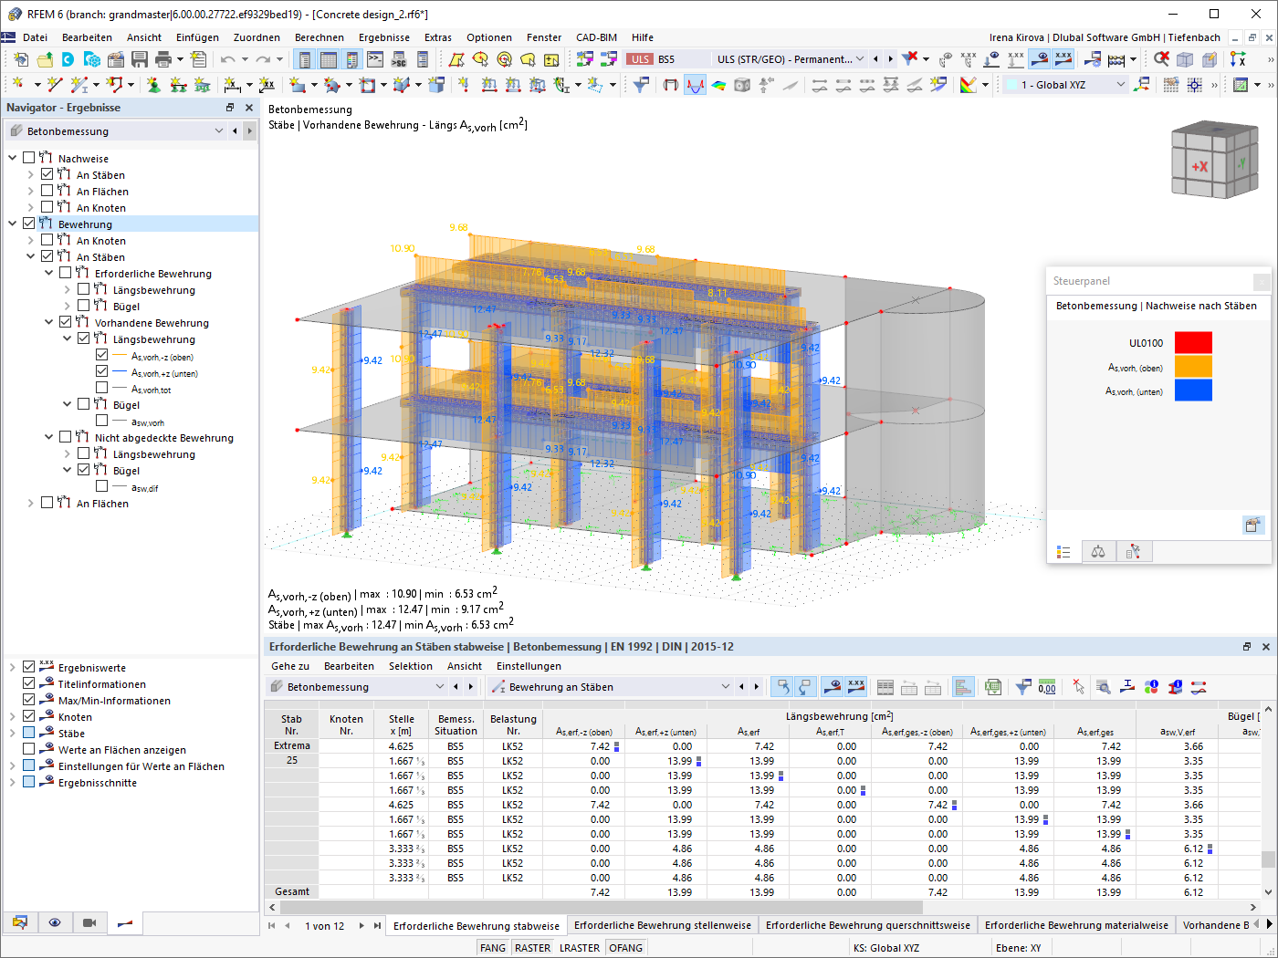Save the model using the Save icon
This screenshot has width=1278, height=958.
(139, 58)
